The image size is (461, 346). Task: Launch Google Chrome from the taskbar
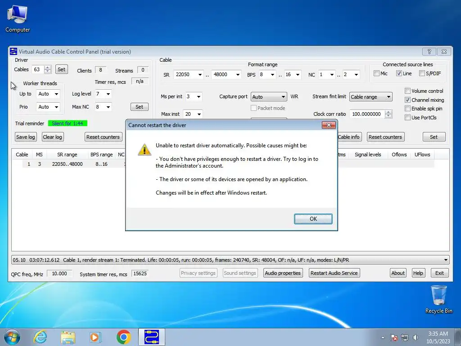click(123, 337)
